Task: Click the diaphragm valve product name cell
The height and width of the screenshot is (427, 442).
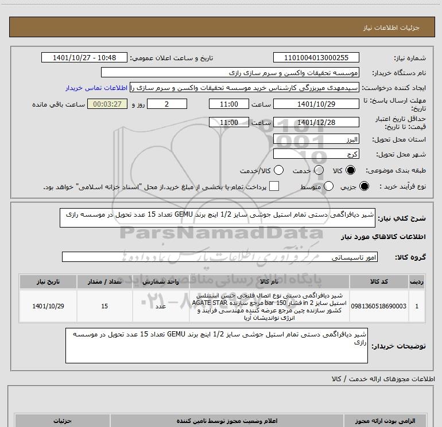Action: pos(269,307)
